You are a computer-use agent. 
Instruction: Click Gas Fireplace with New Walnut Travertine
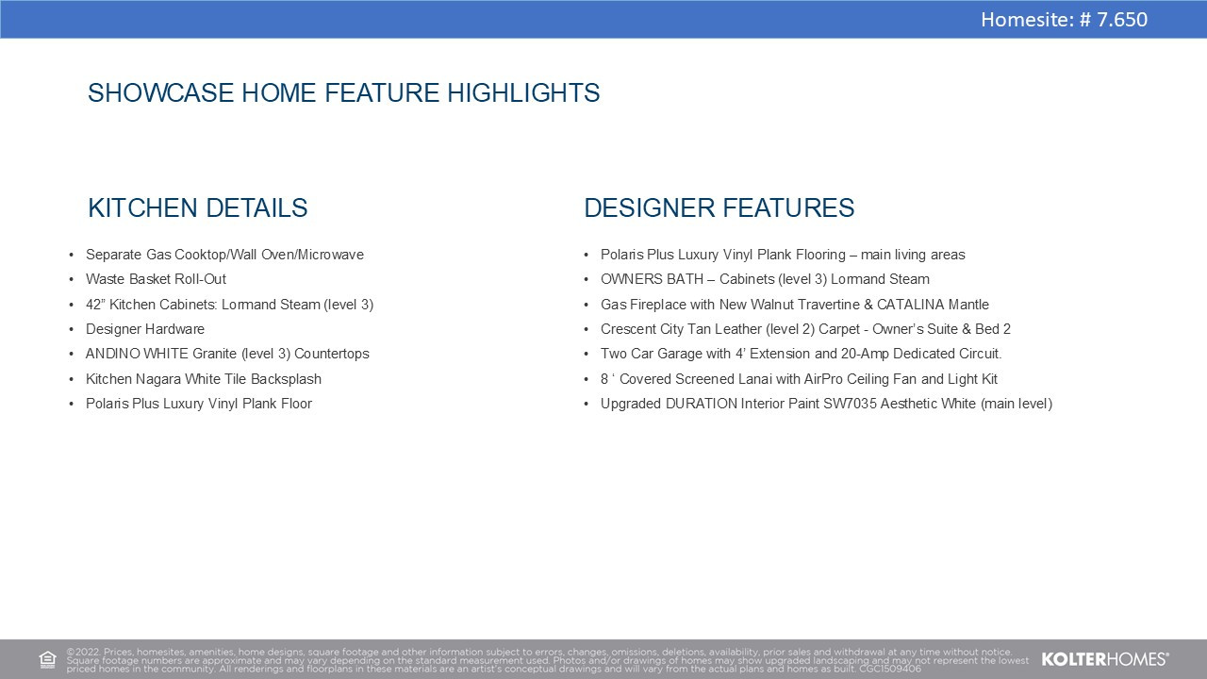click(x=795, y=305)
